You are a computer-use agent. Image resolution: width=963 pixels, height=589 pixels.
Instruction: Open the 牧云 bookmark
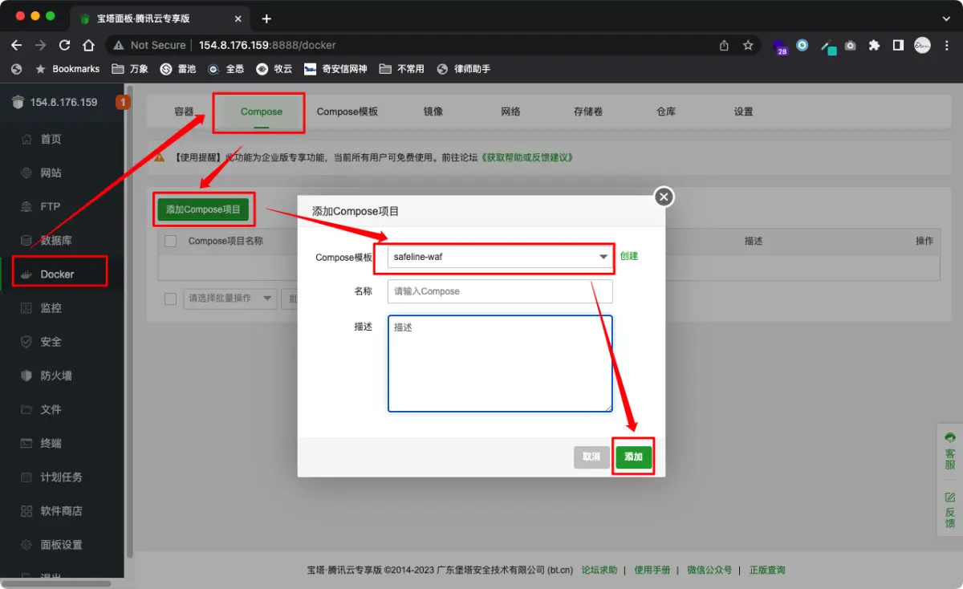click(274, 69)
